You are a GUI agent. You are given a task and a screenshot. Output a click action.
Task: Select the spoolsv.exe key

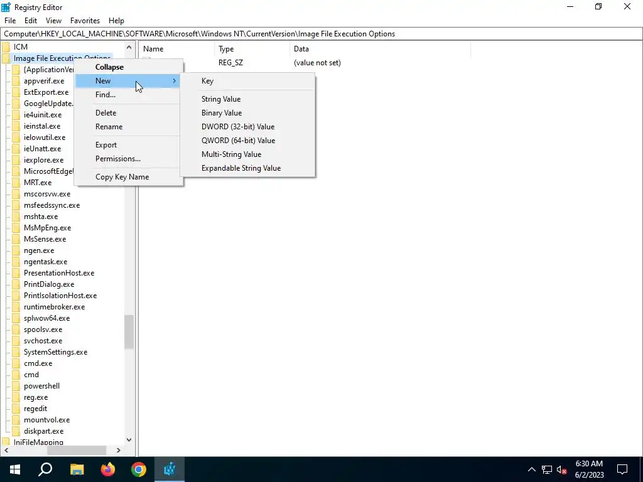pyautogui.click(x=43, y=329)
